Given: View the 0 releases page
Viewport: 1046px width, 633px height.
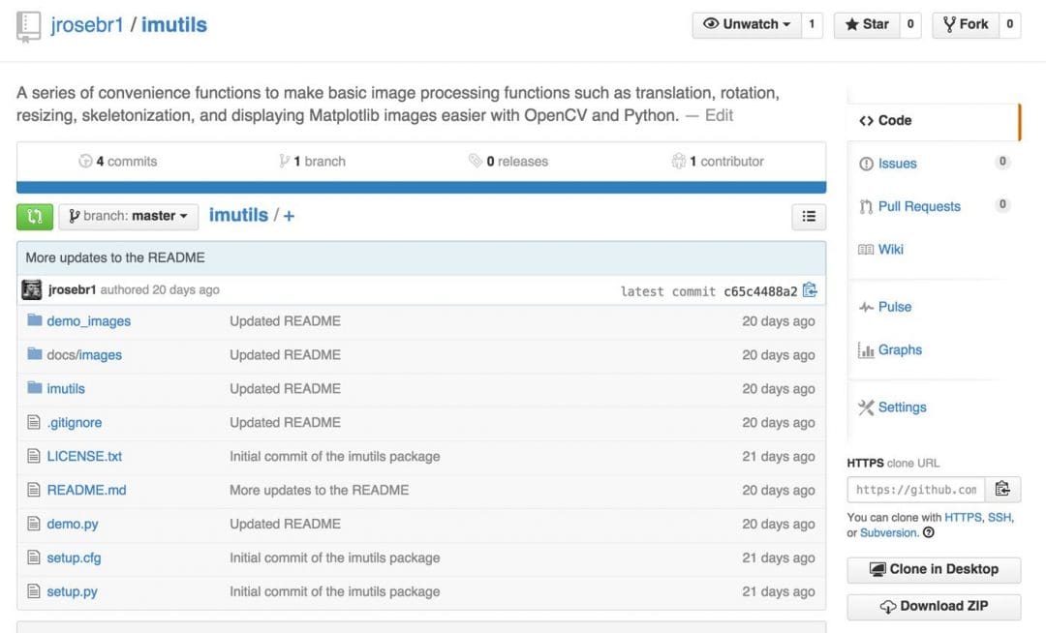Looking at the screenshot, I should click(x=508, y=162).
